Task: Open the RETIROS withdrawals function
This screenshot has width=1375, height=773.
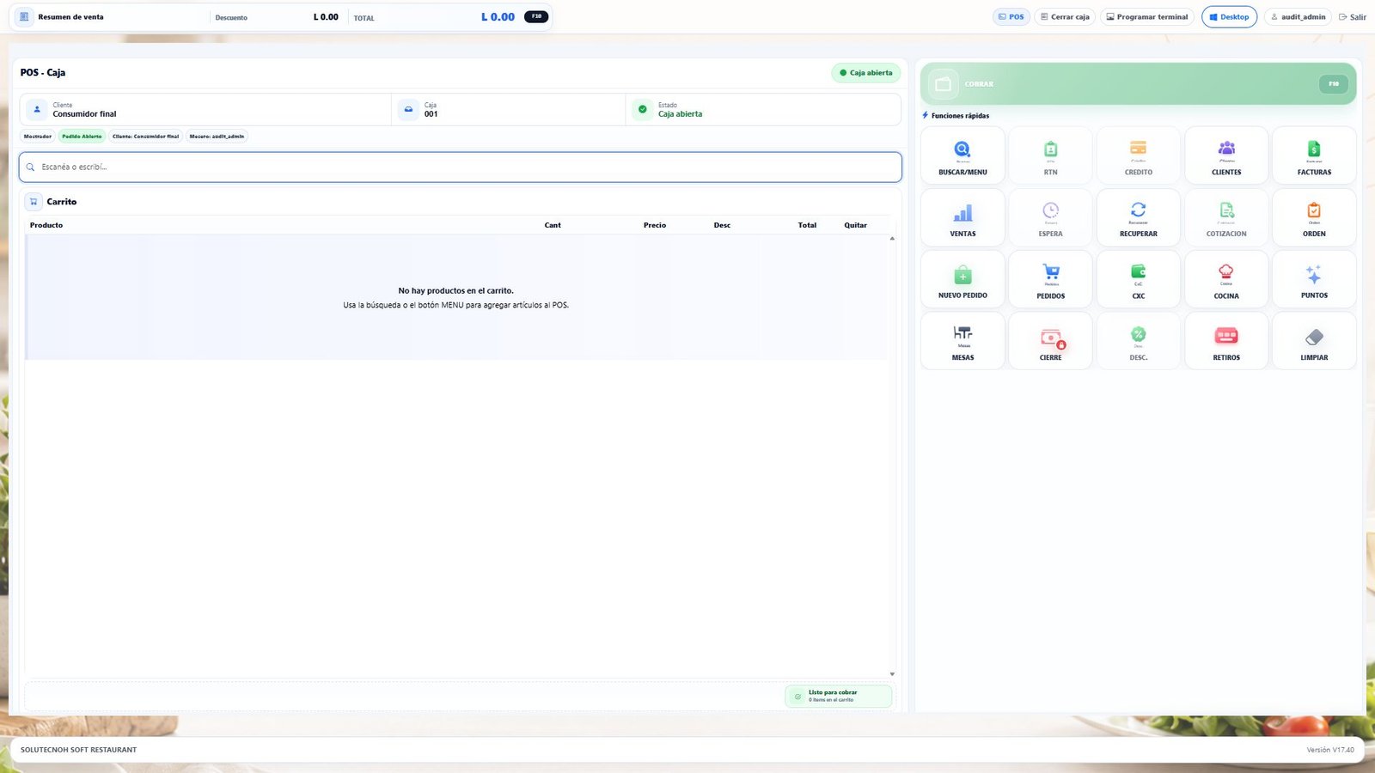Action: click(x=1226, y=341)
